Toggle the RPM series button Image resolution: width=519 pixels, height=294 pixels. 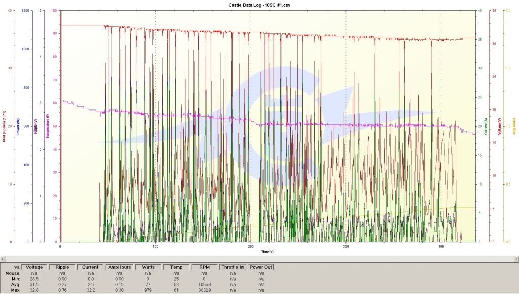click(x=204, y=267)
